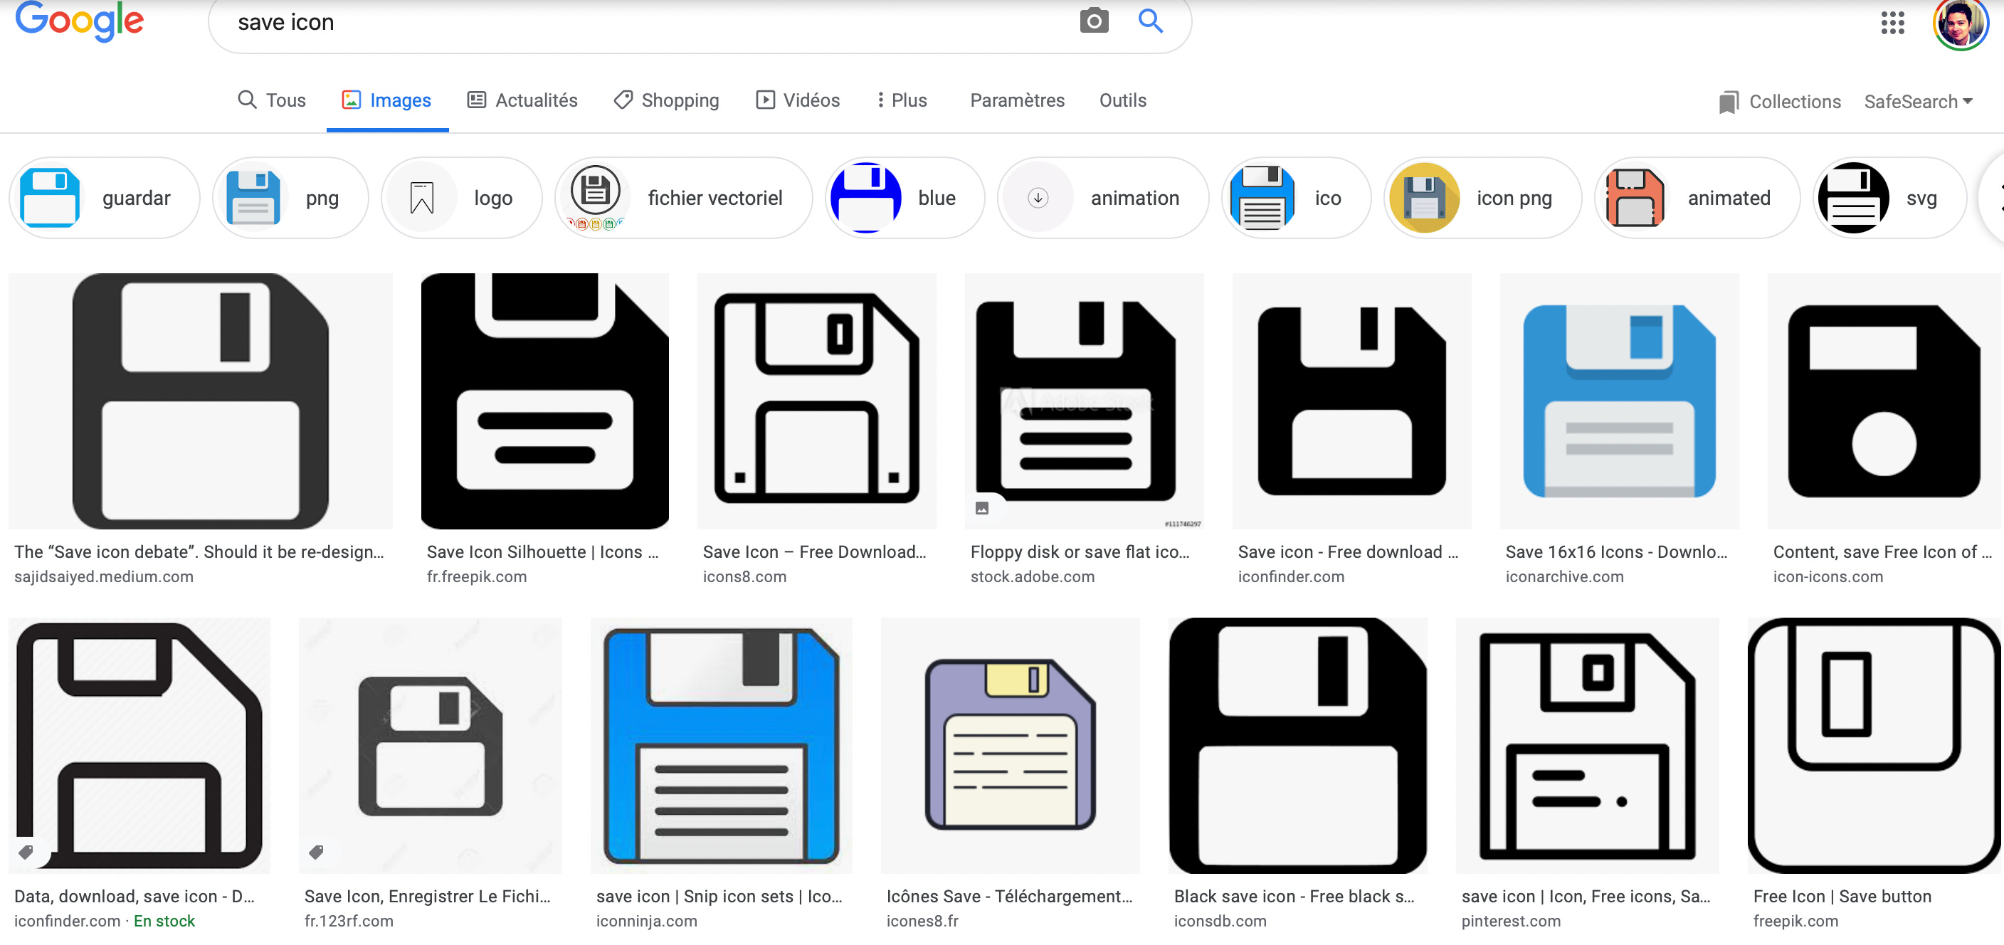
Task: Select the 'fichier vectoriel' chip
Action: point(683,199)
